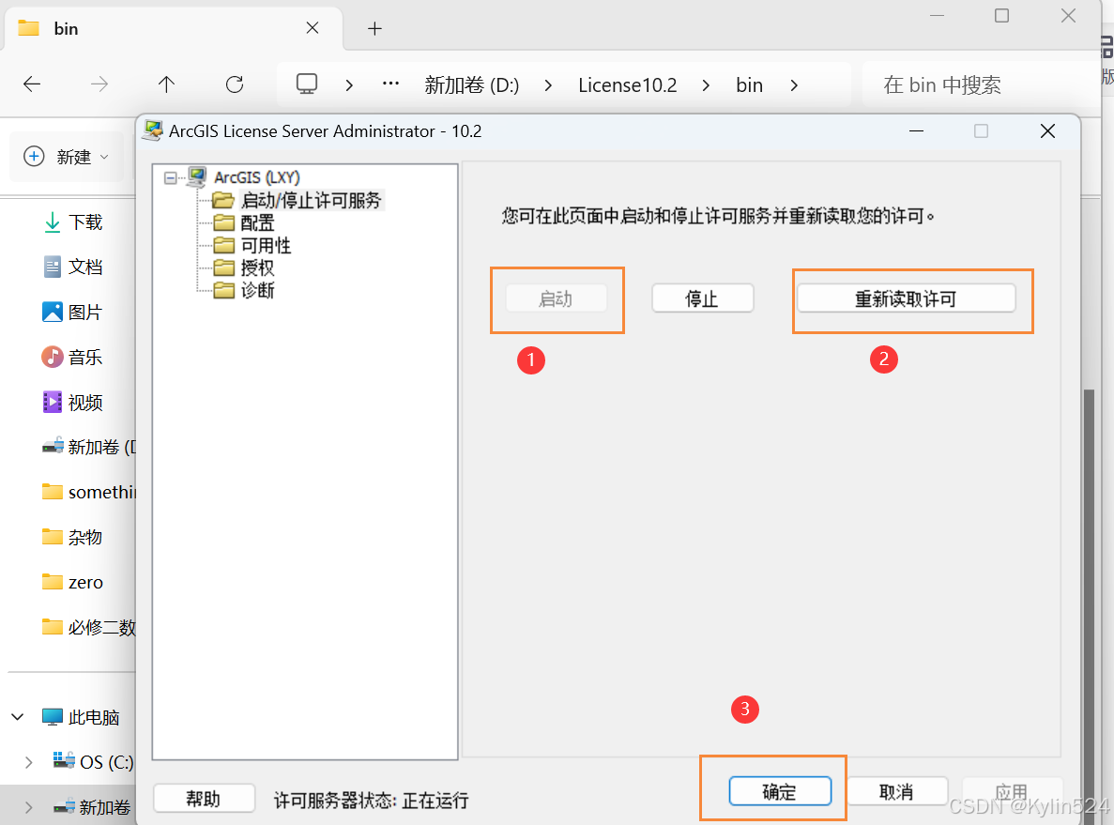
Task: Click the 停止 button to stop service
Action: tap(702, 298)
